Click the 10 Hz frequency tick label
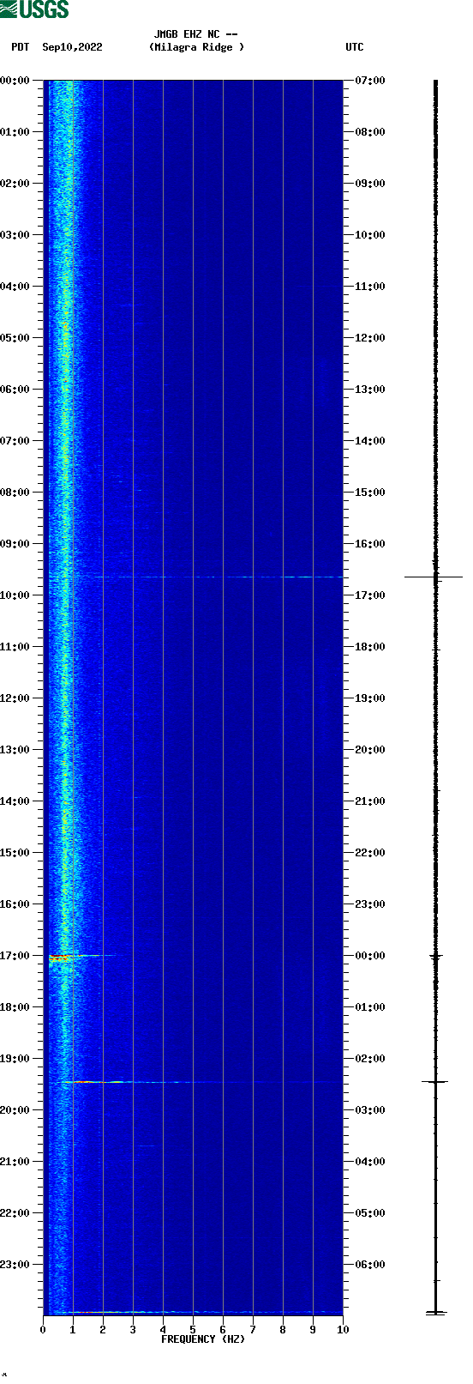 (343, 1330)
